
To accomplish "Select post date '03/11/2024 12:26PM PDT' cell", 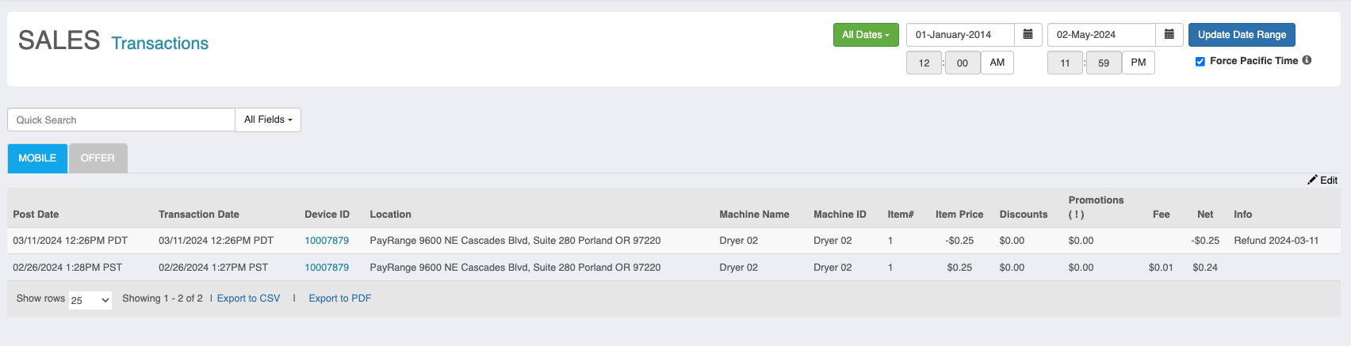I will point(70,241).
